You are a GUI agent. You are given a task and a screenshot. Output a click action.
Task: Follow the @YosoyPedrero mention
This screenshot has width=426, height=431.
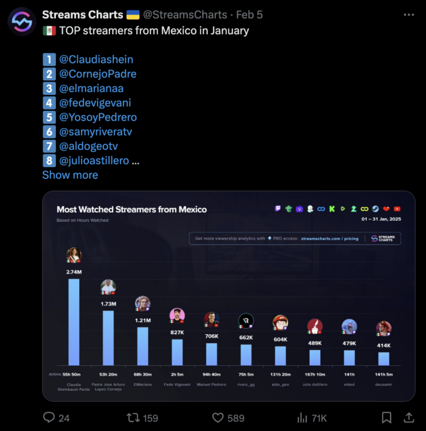tap(98, 117)
